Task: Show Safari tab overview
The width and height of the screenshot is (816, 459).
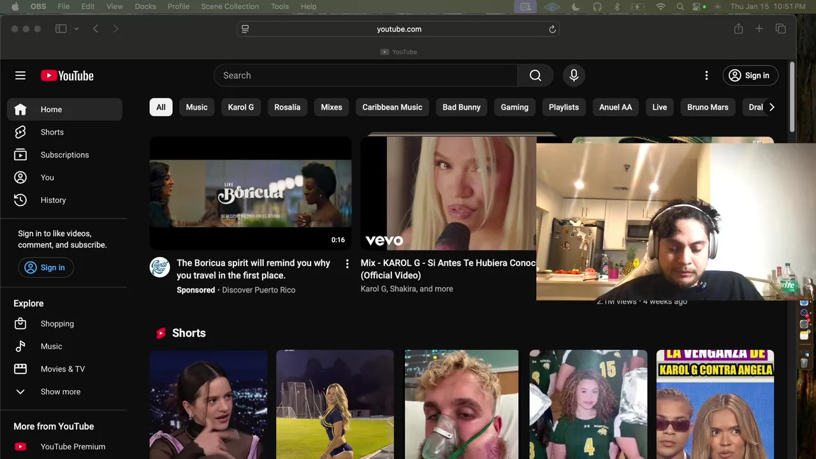Action: pyautogui.click(x=780, y=29)
